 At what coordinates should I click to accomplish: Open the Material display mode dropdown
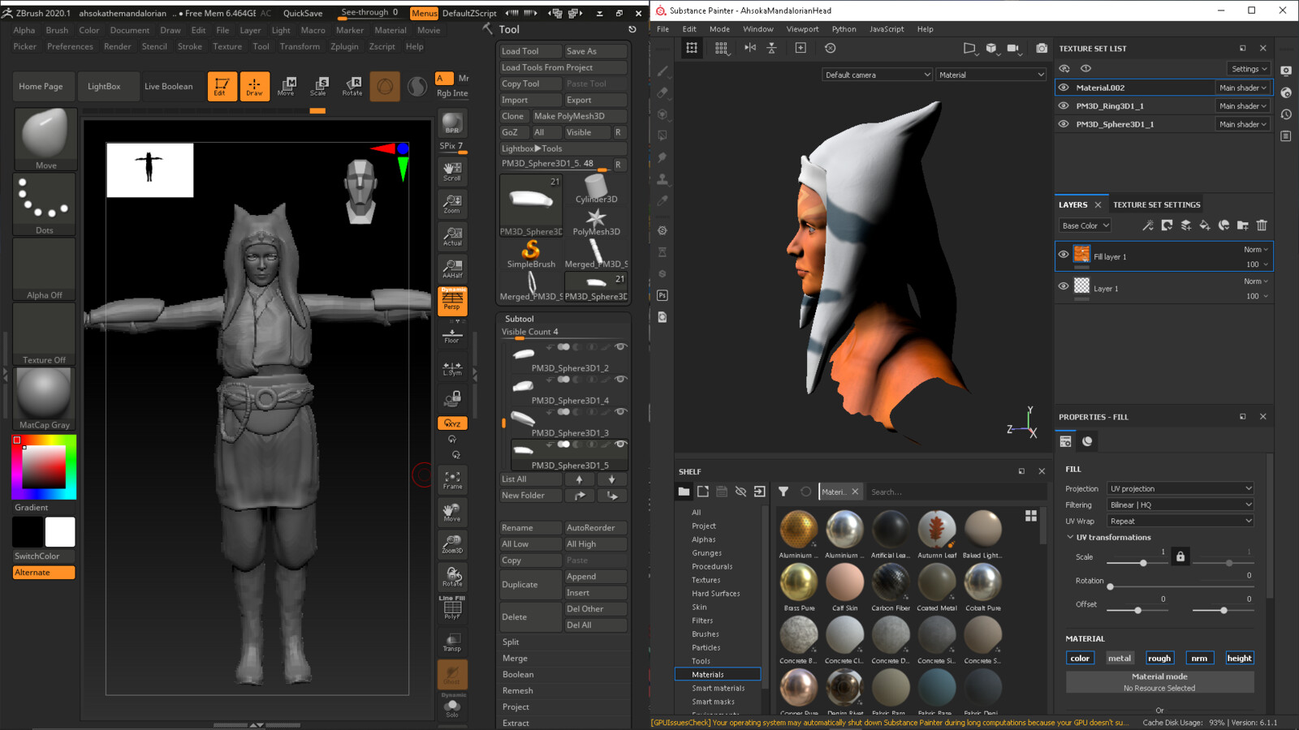point(991,75)
